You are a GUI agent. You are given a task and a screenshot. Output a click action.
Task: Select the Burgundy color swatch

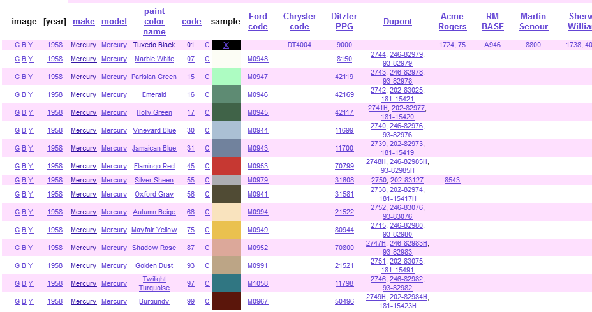(226, 301)
